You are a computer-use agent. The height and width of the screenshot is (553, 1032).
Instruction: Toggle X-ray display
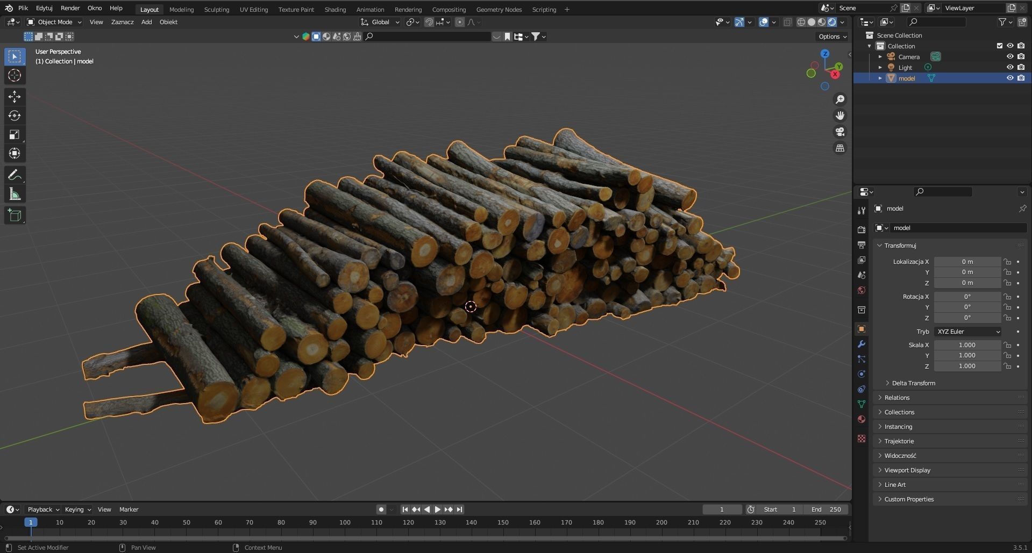pyautogui.click(x=787, y=22)
